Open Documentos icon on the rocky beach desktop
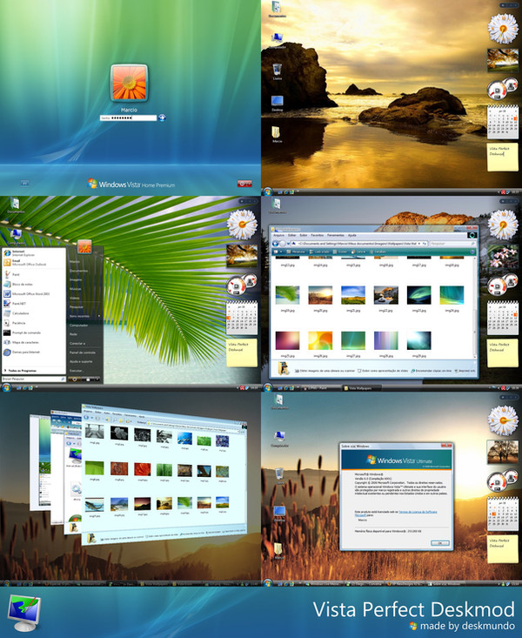 pyautogui.click(x=277, y=10)
